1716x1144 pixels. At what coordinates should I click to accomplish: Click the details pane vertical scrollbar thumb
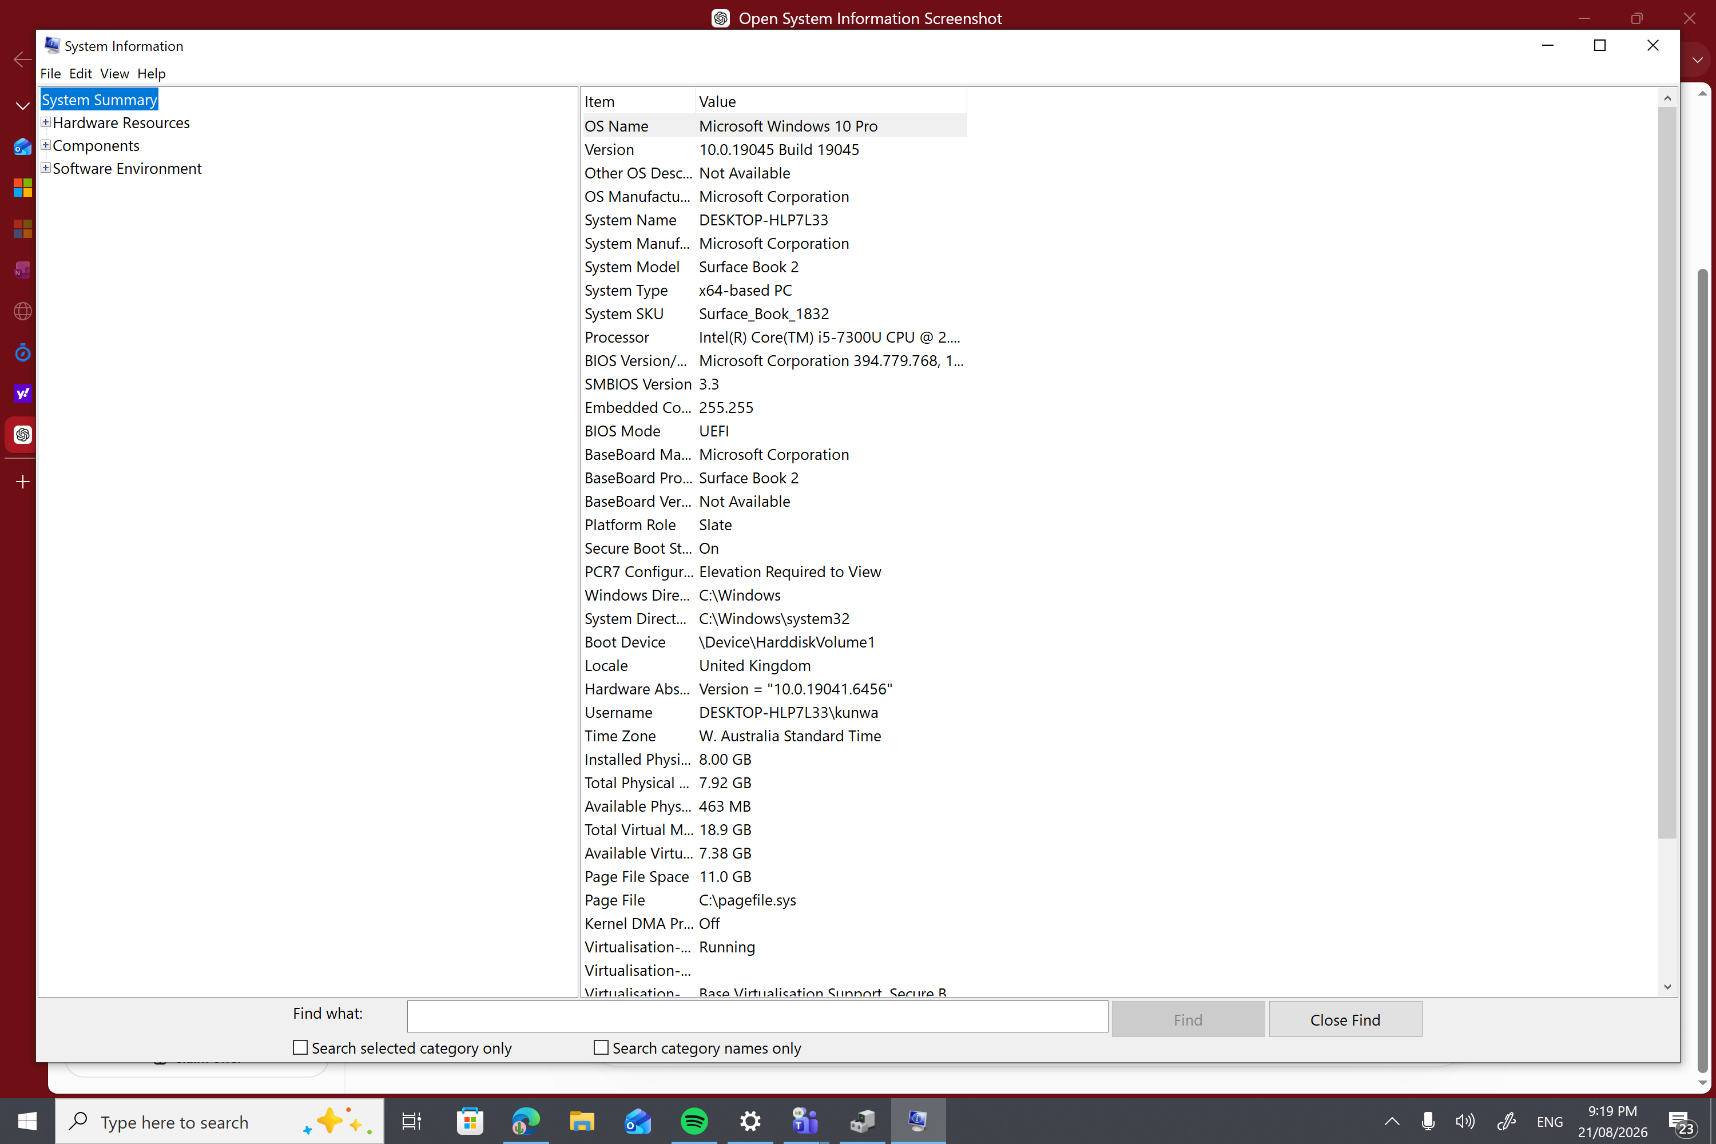click(x=1667, y=473)
